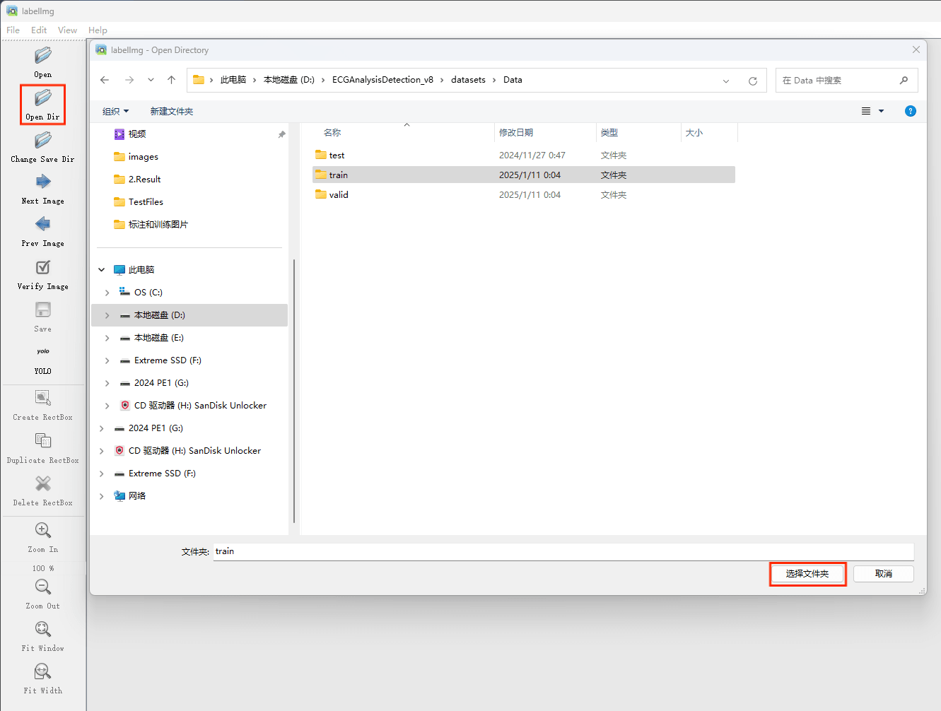Screen dimensions: 941x711
Task: Click the Zoom In magnifier icon
Action: click(43, 531)
